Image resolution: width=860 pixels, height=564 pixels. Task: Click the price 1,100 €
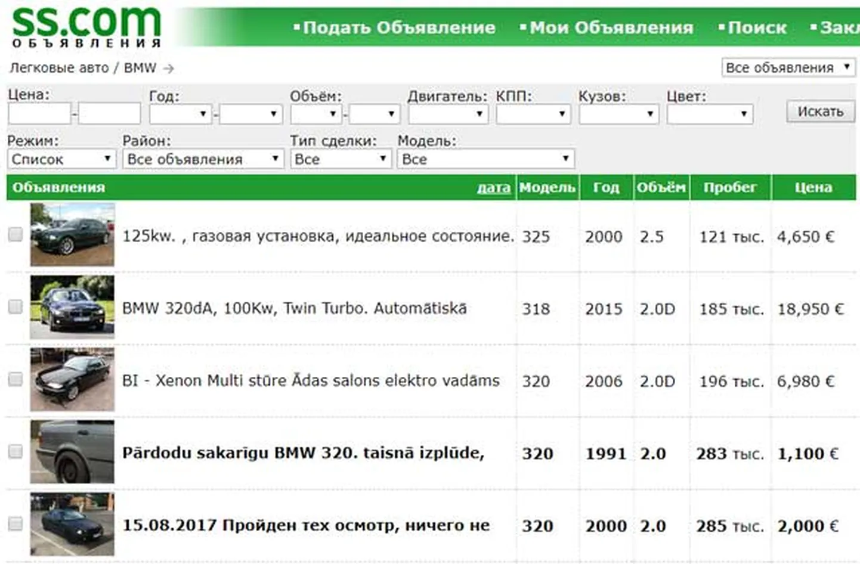pyautogui.click(x=808, y=454)
